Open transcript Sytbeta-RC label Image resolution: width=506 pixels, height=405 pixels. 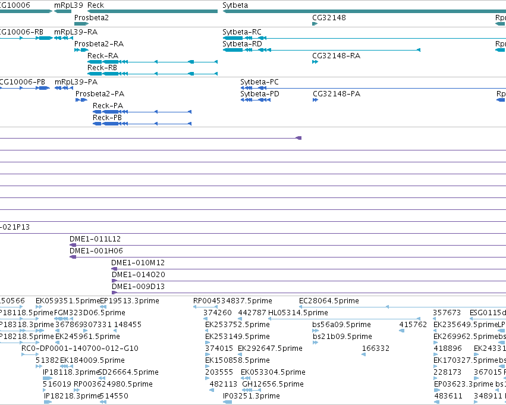tap(242, 32)
